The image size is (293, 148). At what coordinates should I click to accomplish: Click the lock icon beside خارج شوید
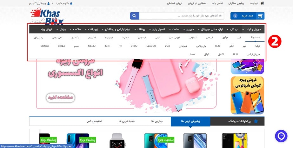coord(71,3)
